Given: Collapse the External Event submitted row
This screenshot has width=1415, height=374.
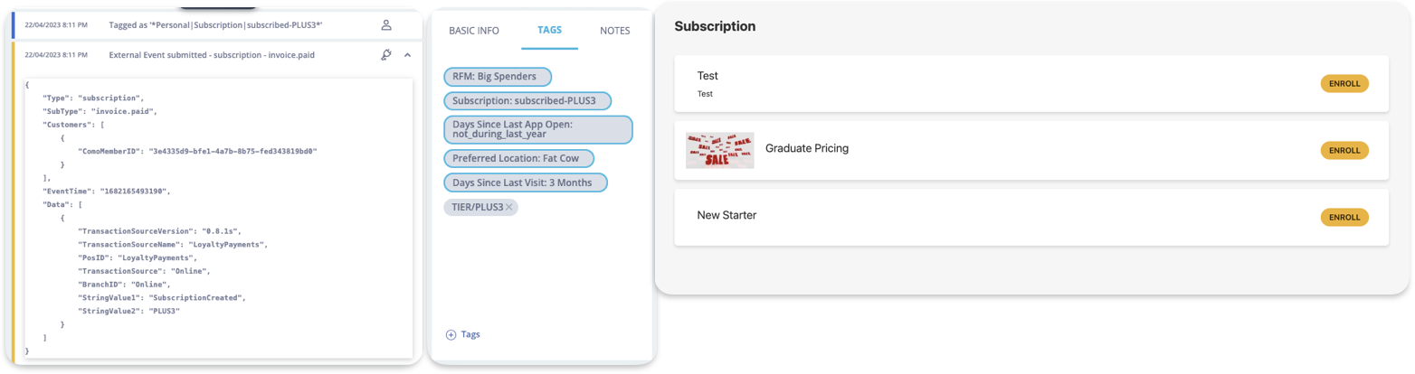Looking at the screenshot, I should tap(407, 55).
